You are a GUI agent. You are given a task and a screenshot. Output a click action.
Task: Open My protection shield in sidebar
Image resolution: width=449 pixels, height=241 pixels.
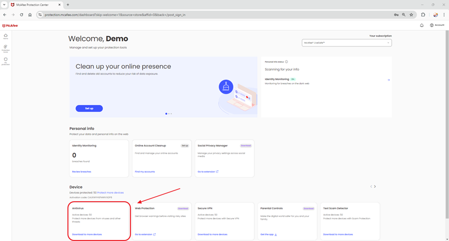coord(6,61)
